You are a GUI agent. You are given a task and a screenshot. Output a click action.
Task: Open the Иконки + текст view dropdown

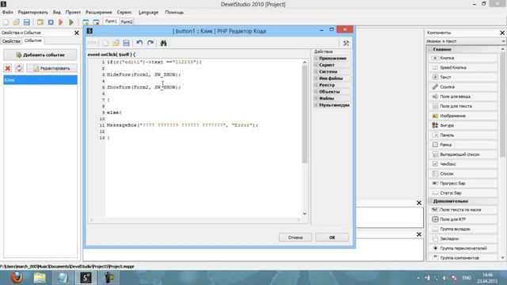466,41
